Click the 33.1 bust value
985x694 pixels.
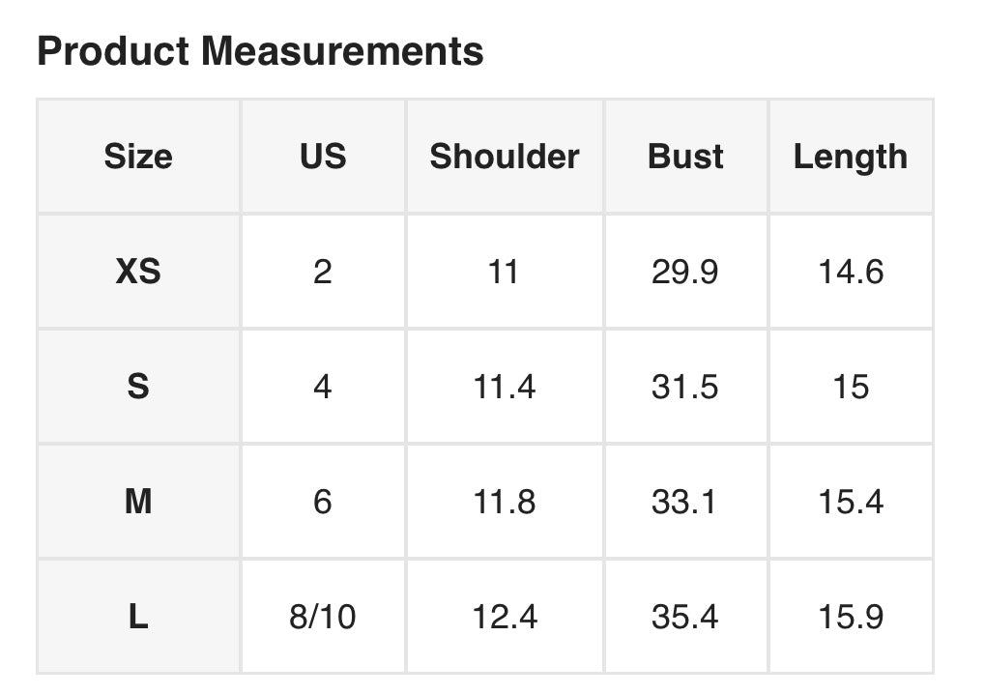[685, 502]
